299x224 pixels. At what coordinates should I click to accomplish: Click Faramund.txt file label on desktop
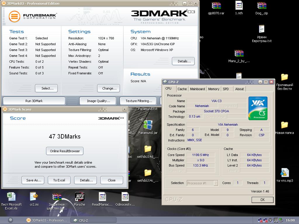tap(147, 109)
